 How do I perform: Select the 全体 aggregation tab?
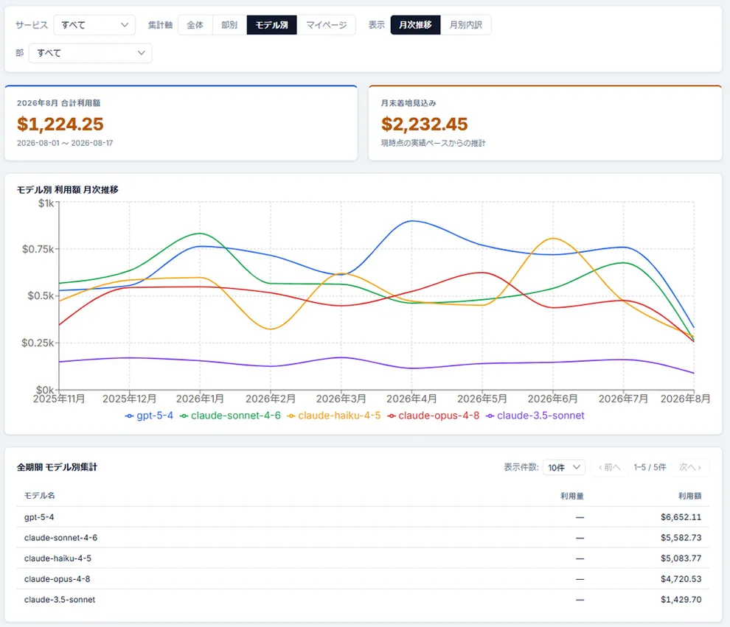click(195, 25)
